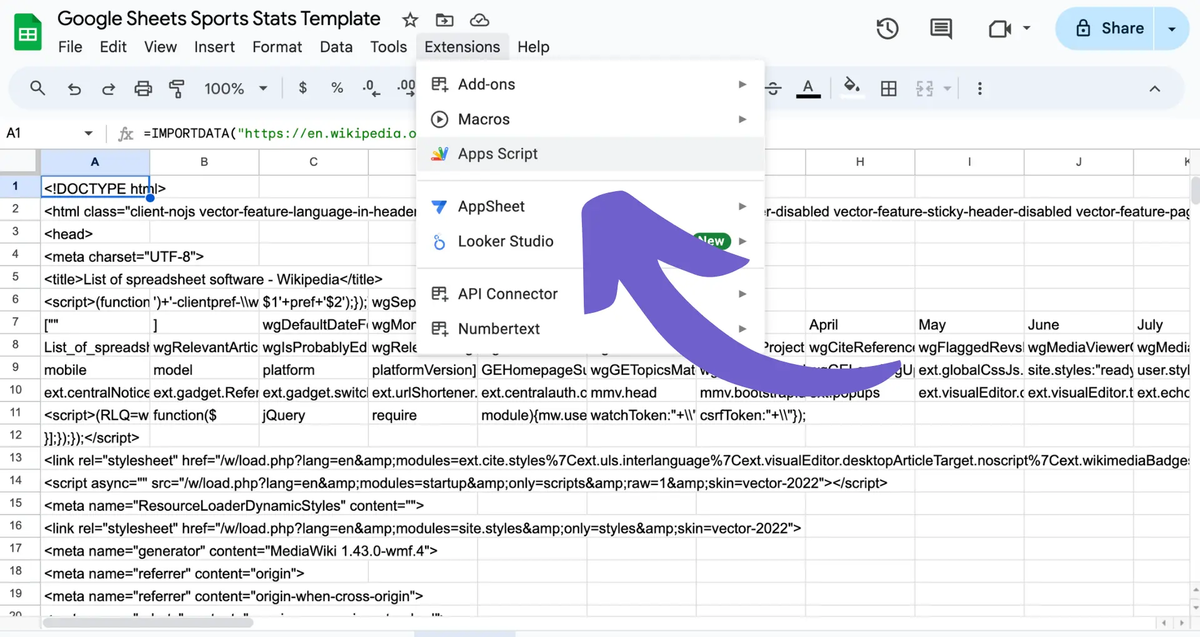Expand the zoom 100% dropdown
Screen dimensions: 1200x637
(263, 89)
